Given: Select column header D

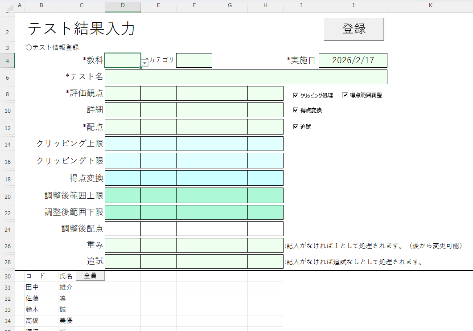Looking at the screenshot, I should coord(123,5).
